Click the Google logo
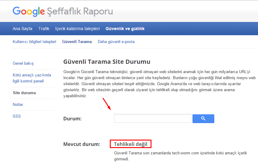The image size is (258, 167). 29,11
